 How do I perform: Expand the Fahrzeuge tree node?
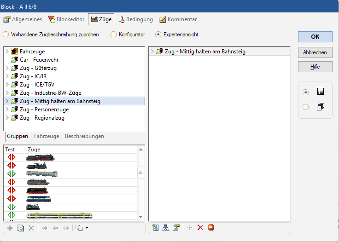(7, 52)
